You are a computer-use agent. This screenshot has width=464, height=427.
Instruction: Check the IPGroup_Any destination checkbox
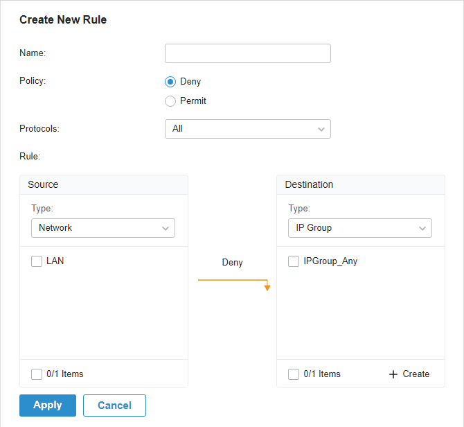294,261
